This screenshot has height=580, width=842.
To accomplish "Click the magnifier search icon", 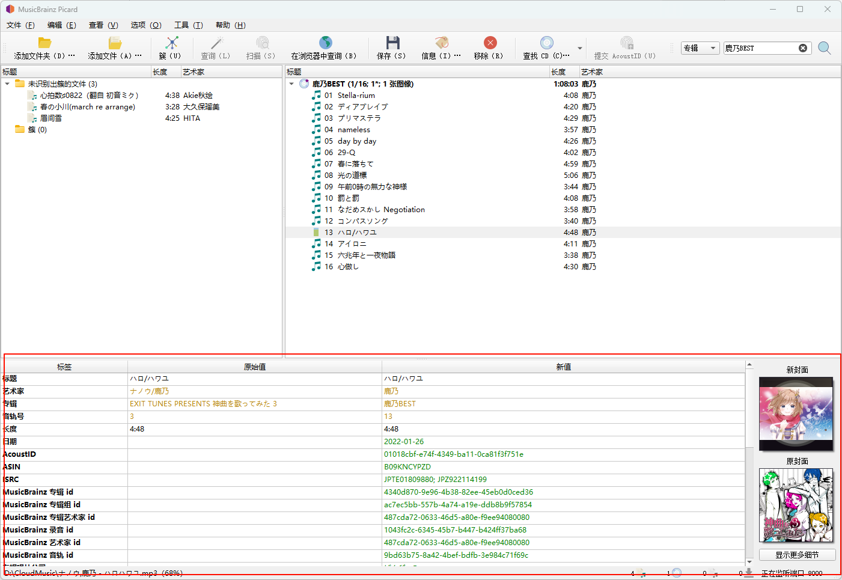I will (x=825, y=48).
